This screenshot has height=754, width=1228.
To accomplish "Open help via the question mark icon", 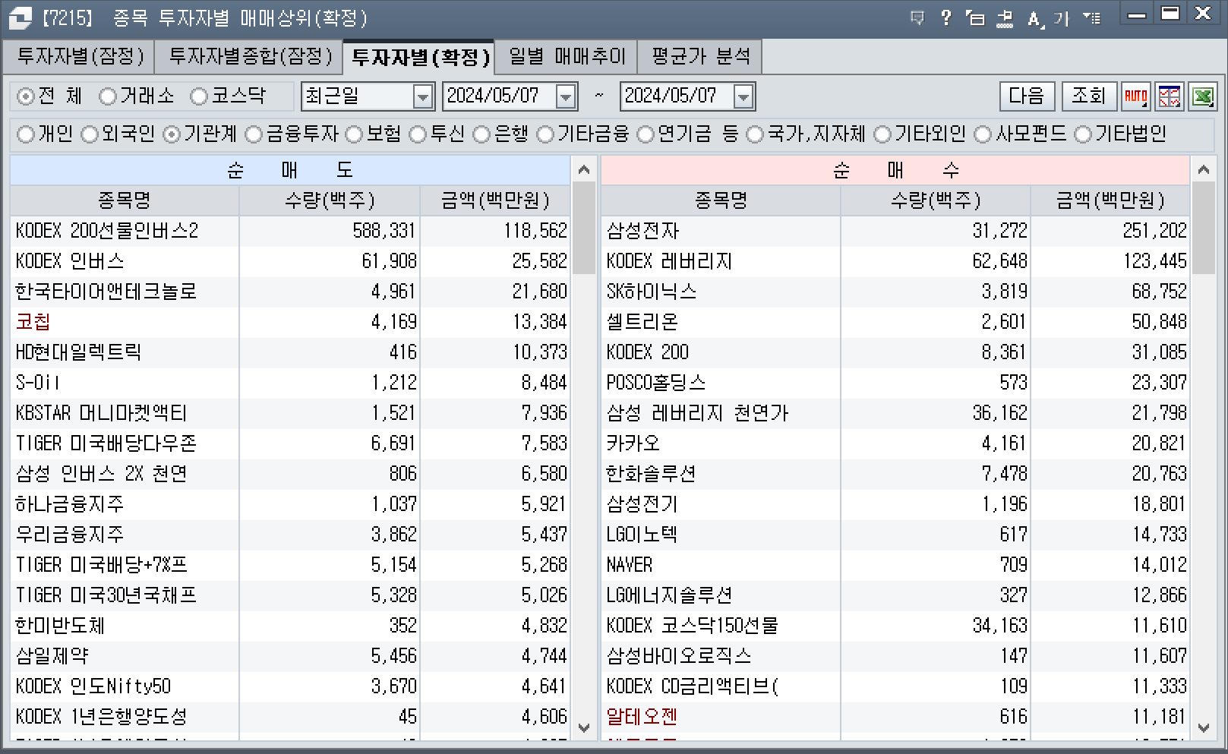I will (x=945, y=17).
